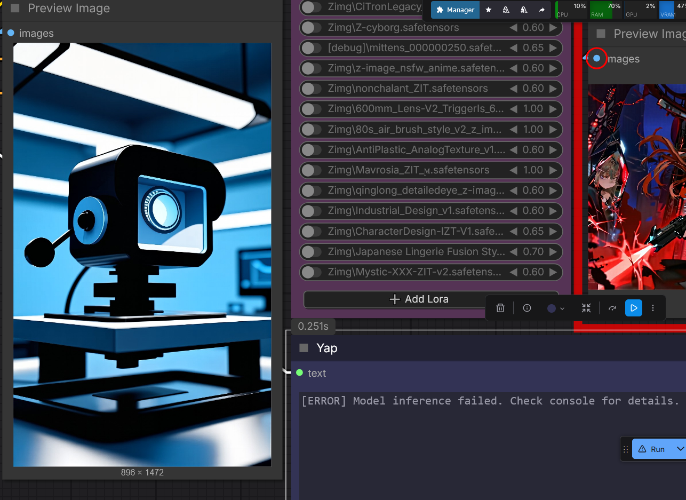Toggle the Zimg\600mm_Lens-V2 LoRA switch
This screenshot has width=686, height=500.
pyautogui.click(x=311, y=109)
